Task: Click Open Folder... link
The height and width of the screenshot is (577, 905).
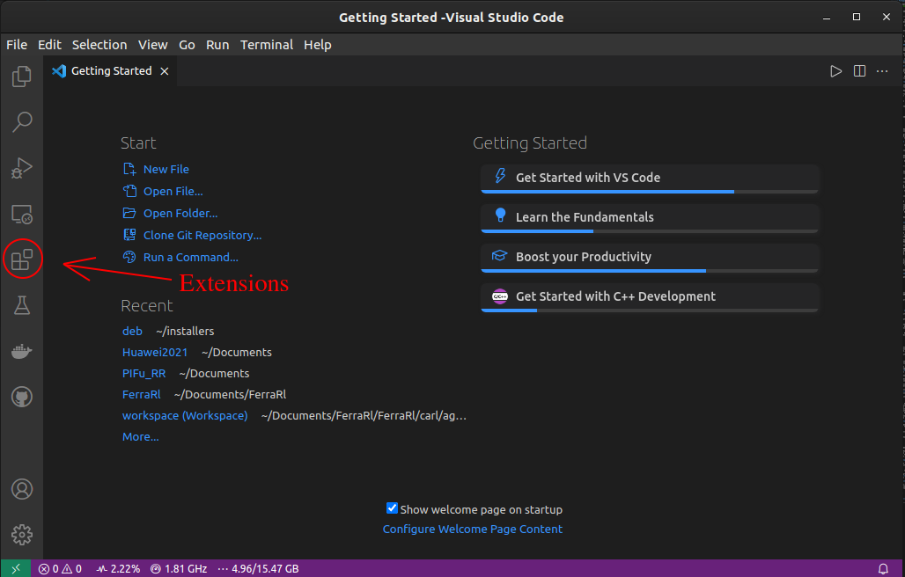Action: click(x=180, y=213)
